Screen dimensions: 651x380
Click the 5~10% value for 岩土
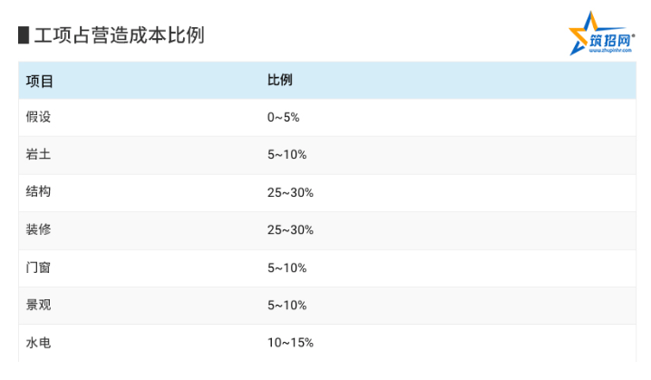[287, 155]
